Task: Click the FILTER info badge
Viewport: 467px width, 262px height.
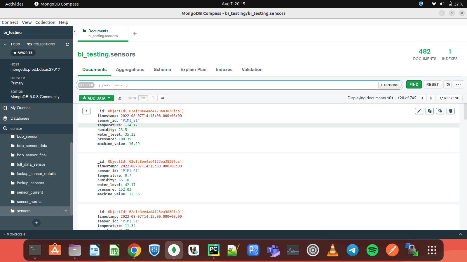Action: coord(86,85)
